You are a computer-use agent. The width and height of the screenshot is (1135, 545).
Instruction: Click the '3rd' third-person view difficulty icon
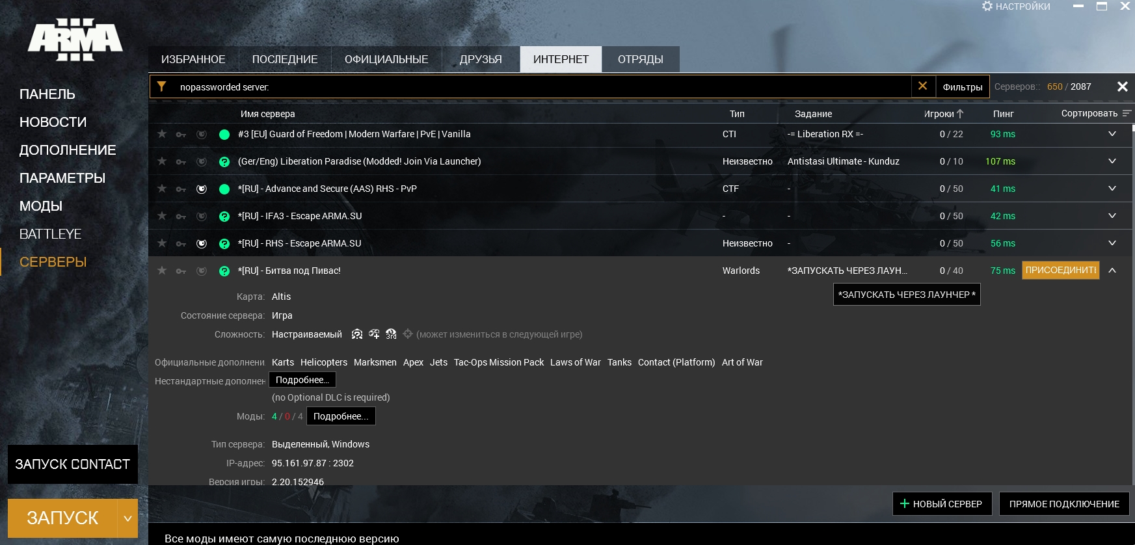[x=391, y=334]
